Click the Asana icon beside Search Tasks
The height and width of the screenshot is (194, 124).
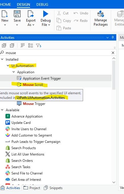(x=8, y=167)
